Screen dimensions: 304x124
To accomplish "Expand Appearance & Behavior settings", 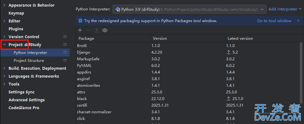I will pyautogui.click(x=4, y=5).
